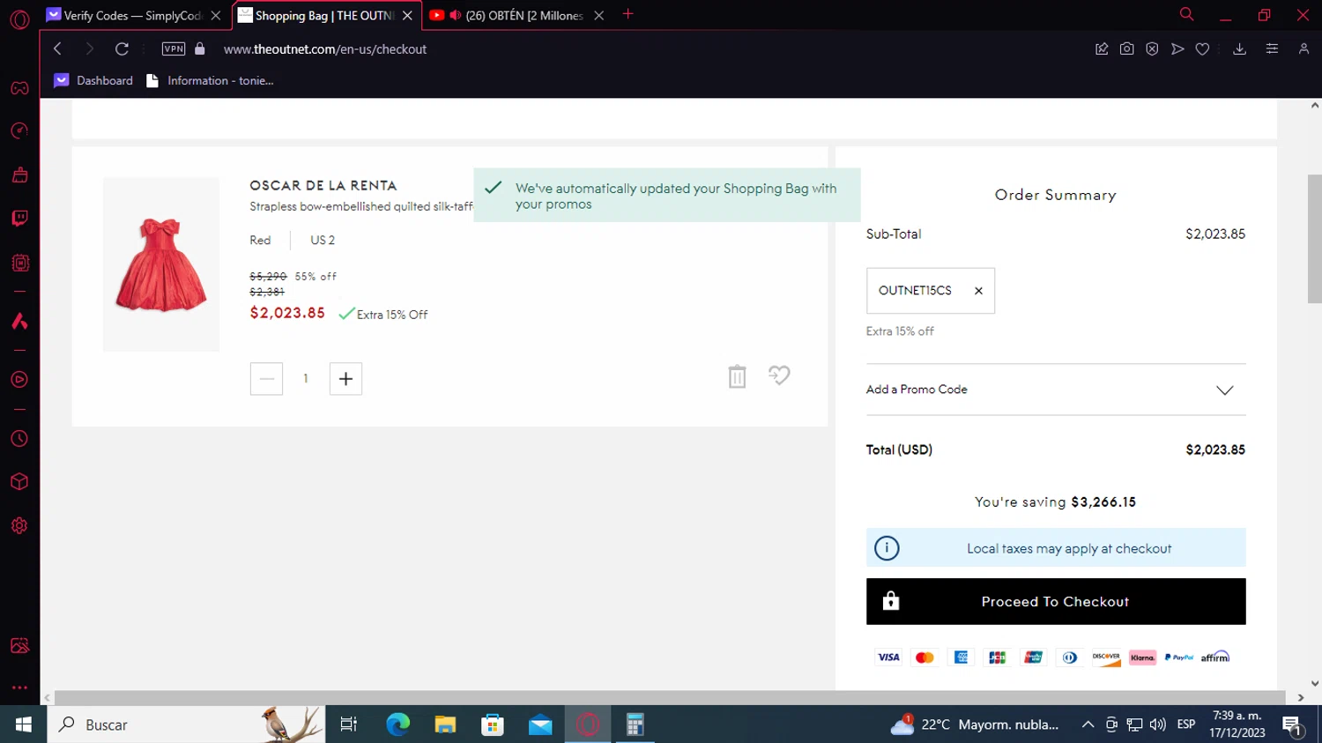Open Extensions cube icon in sidebar
The width and height of the screenshot is (1322, 743).
[19, 482]
